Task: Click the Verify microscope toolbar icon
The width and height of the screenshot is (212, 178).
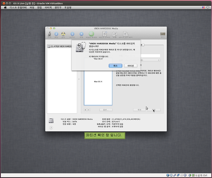Action: 49,34
